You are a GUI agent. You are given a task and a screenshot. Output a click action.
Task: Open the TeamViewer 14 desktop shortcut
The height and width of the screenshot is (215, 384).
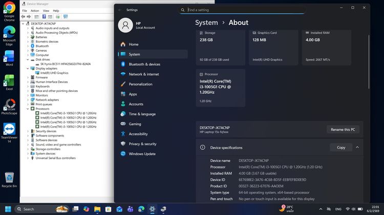click(9, 129)
